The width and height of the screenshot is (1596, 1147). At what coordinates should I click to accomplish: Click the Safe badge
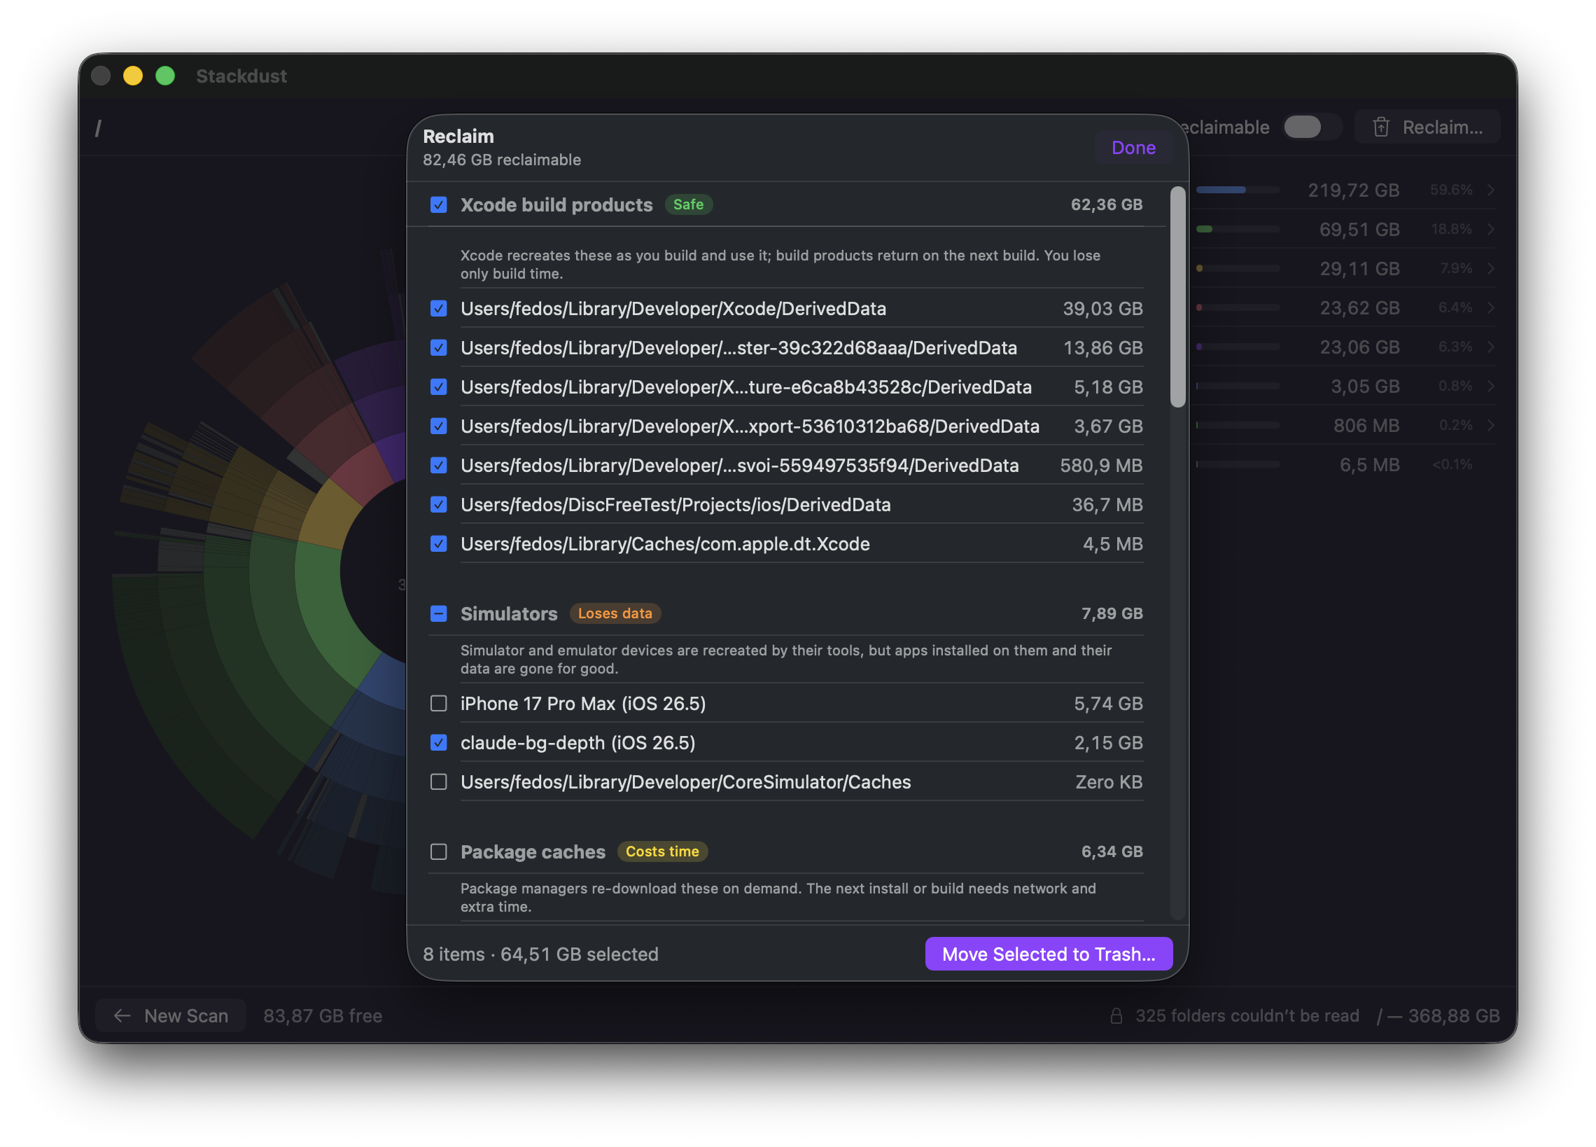coord(688,205)
